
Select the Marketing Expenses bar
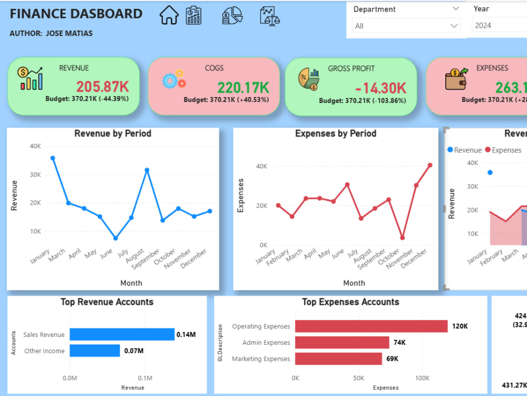pyautogui.click(x=338, y=359)
